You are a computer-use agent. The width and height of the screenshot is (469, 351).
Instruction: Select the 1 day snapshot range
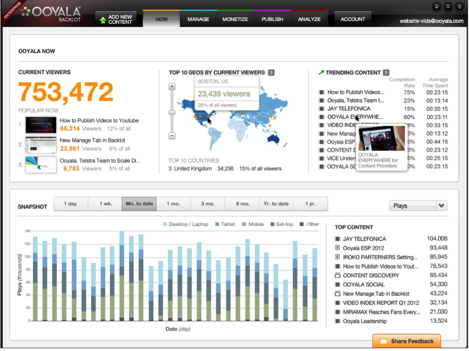(x=71, y=204)
